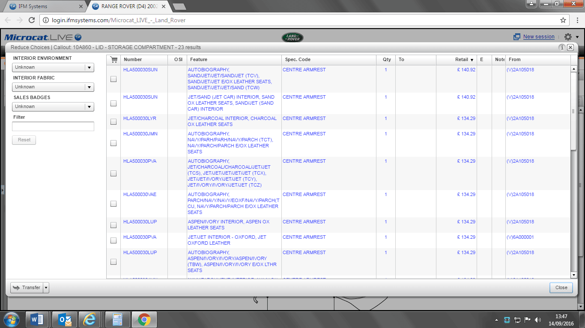
Task: Open Calculator from taskbar
Action: tap(117, 319)
